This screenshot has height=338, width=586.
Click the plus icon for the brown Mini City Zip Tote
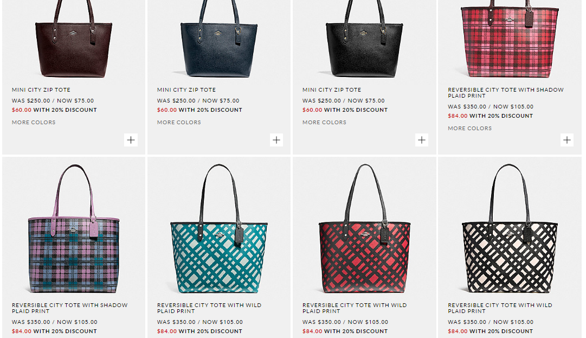click(x=131, y=140)
